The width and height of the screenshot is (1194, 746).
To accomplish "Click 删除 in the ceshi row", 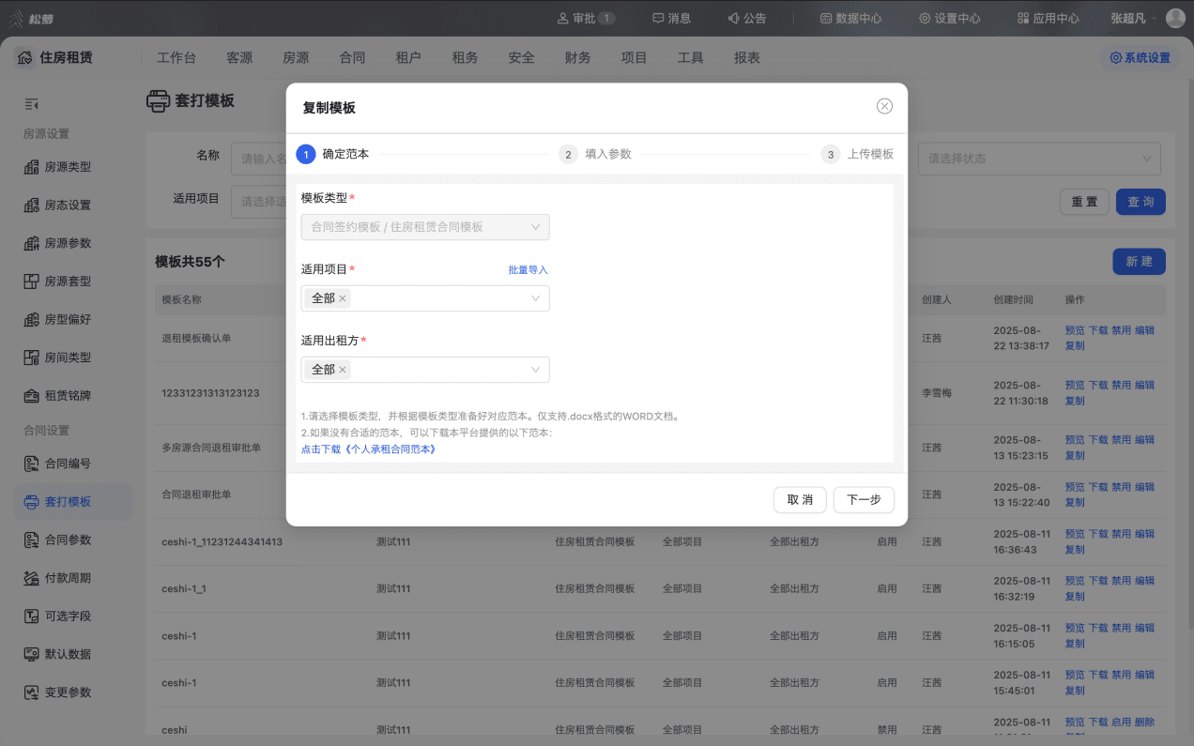I will [1144, 722].
